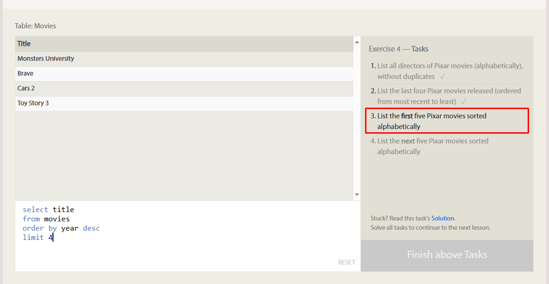
Task: Click the Monsters University row
Action: coord(184,59)
